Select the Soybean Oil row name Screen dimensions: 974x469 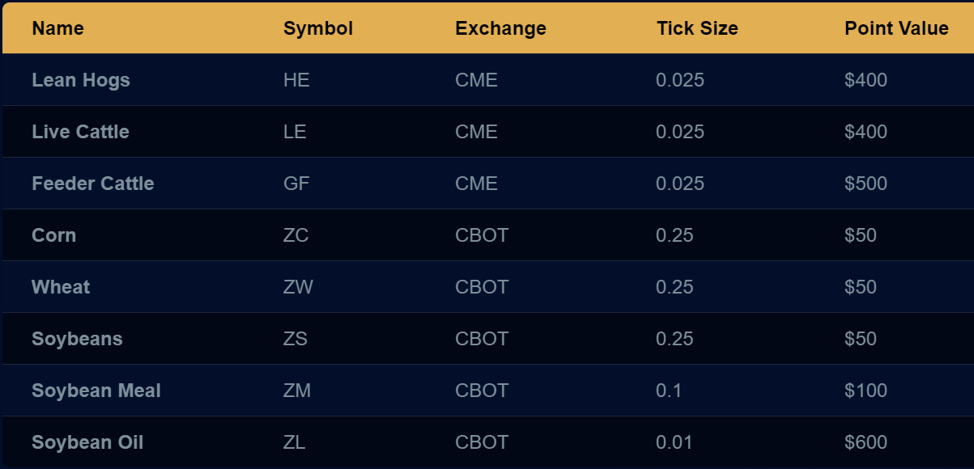coord(87,442)
